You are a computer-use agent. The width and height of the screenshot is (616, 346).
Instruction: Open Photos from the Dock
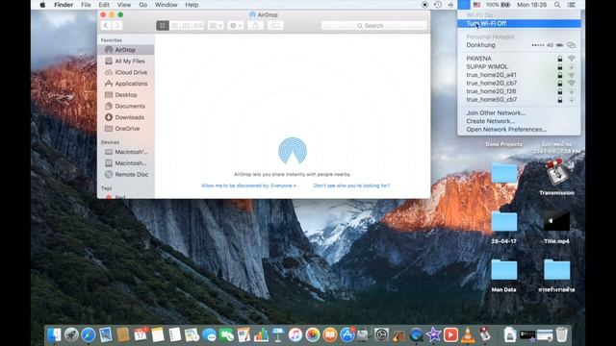coord(313,334)
